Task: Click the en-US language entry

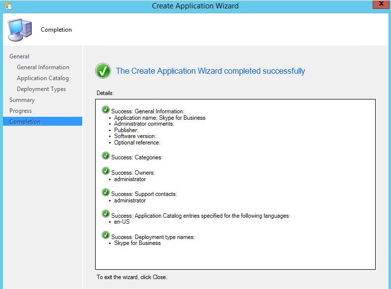Action: [122, 222]
